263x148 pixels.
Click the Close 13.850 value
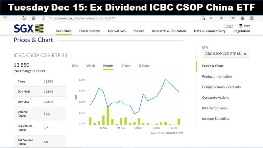coord(48,82)
